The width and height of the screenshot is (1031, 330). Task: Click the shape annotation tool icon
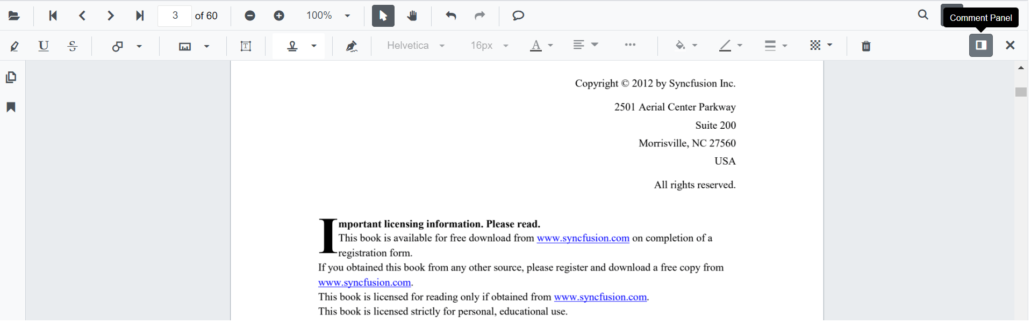[x=117, y=46]
